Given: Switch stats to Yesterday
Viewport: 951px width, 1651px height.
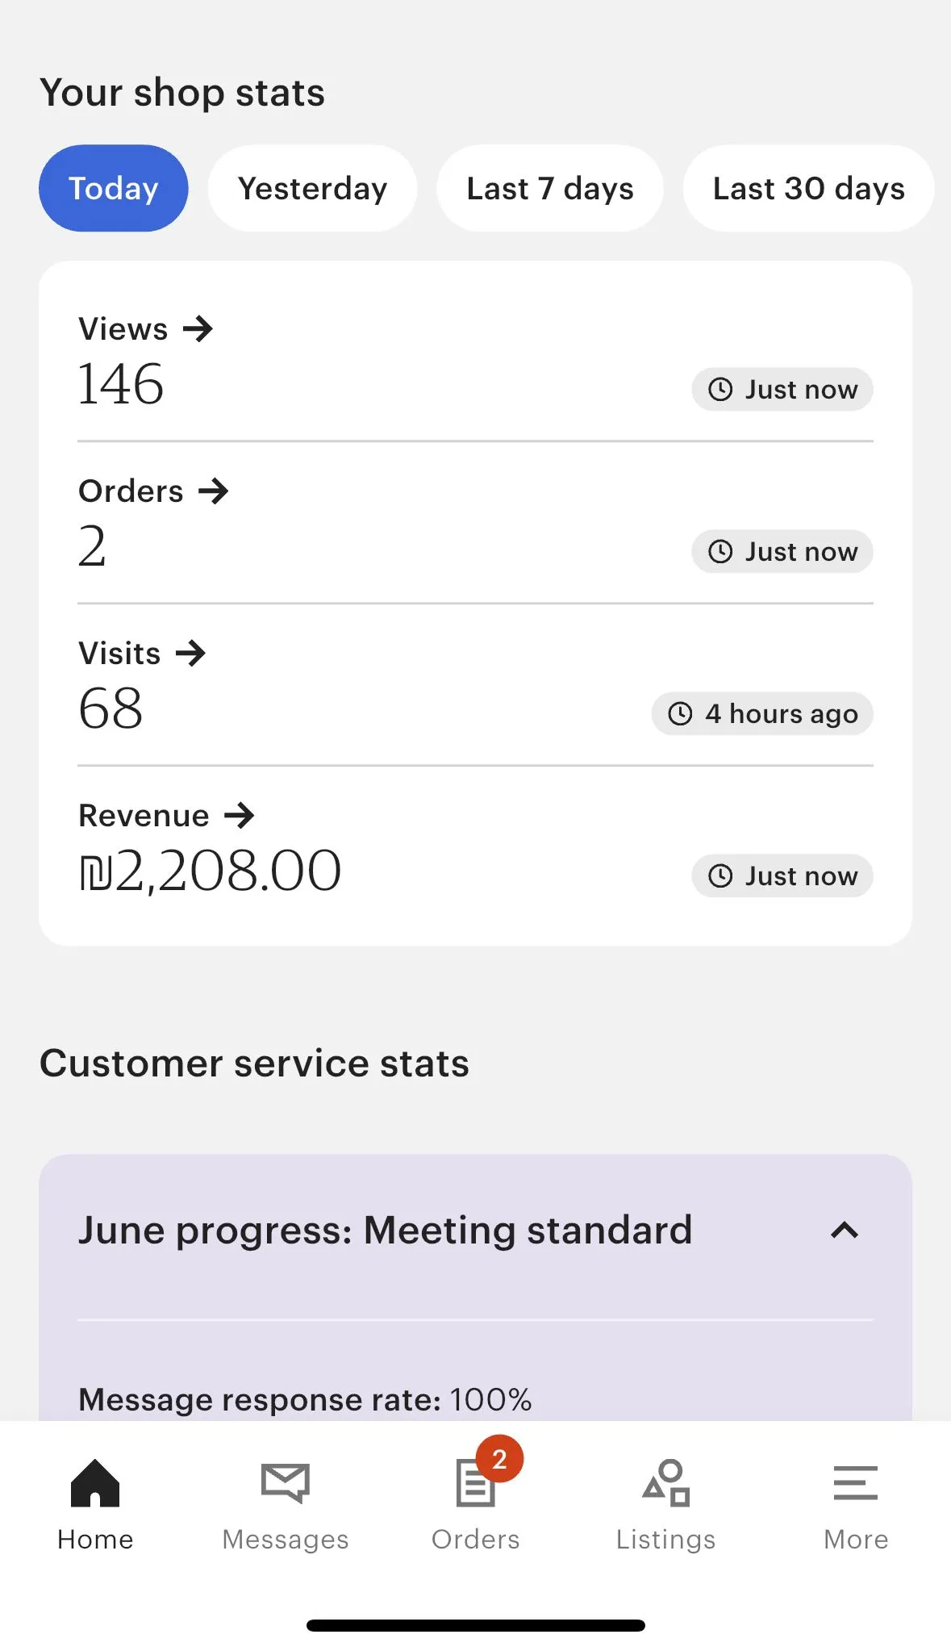Looking at the screenshot, I should pyautogui.click(x=313, y=189).
